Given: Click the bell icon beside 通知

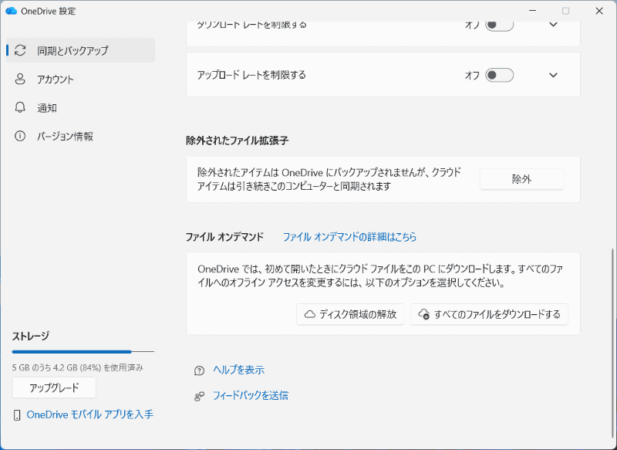Looking at the screenshot, I should [20, 107].
